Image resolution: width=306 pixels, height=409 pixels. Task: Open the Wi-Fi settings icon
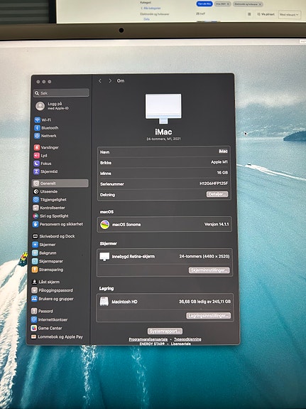[37, 120]
